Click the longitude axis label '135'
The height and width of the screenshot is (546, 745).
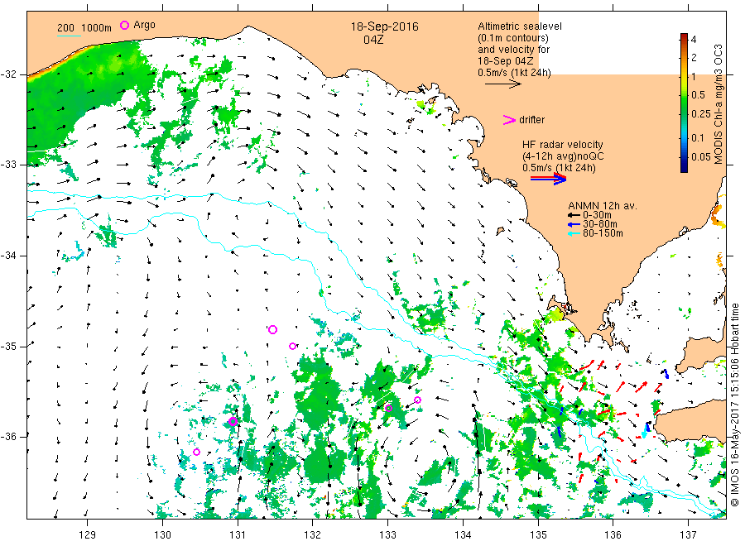pyautogui.click(x=538, y=535)
